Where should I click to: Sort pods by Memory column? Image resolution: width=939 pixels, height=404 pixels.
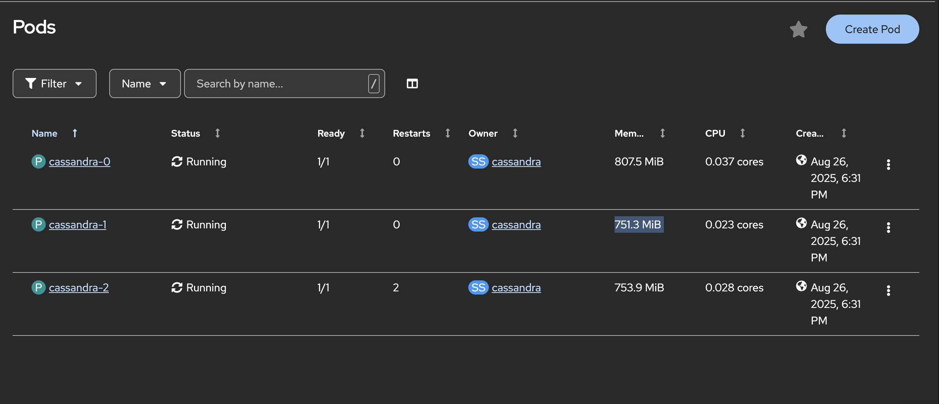pos(629,133)
